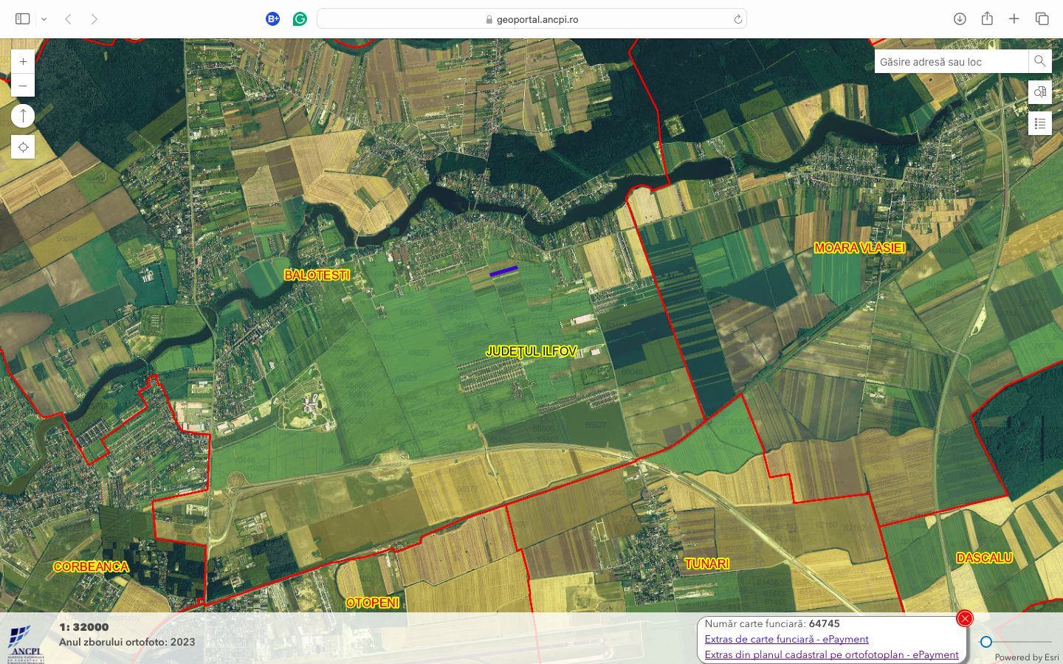Open the document search tool

click(x=1039, y=92)
